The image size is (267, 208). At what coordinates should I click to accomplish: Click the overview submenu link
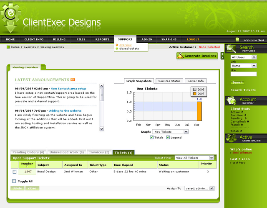pyautogui.click(x=125, y=45)
